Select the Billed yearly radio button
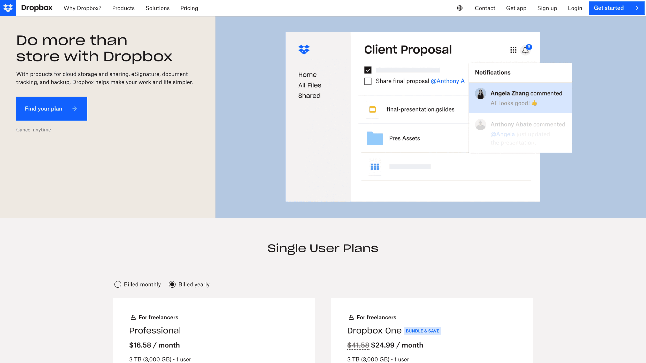Image resolution: width=646 pixels, height=363 pixels. tap(172, 284)
